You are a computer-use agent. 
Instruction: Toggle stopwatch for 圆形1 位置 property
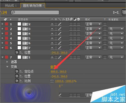[17, 76]
